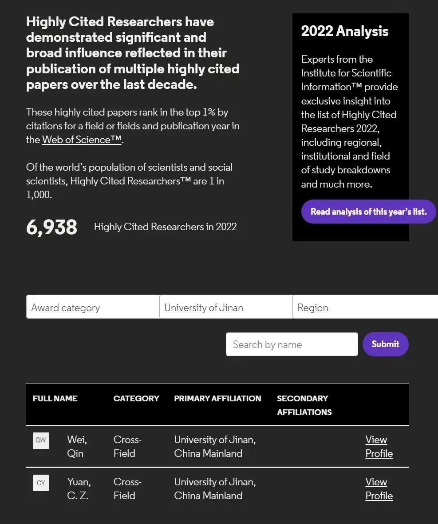The image size is (438, 524).
Task: Click the name Yuan, C. Z. in table
Action: (79, 488)
